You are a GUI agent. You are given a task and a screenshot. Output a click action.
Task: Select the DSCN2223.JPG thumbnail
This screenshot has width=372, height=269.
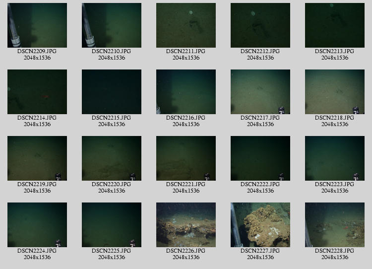click(335, 158)
